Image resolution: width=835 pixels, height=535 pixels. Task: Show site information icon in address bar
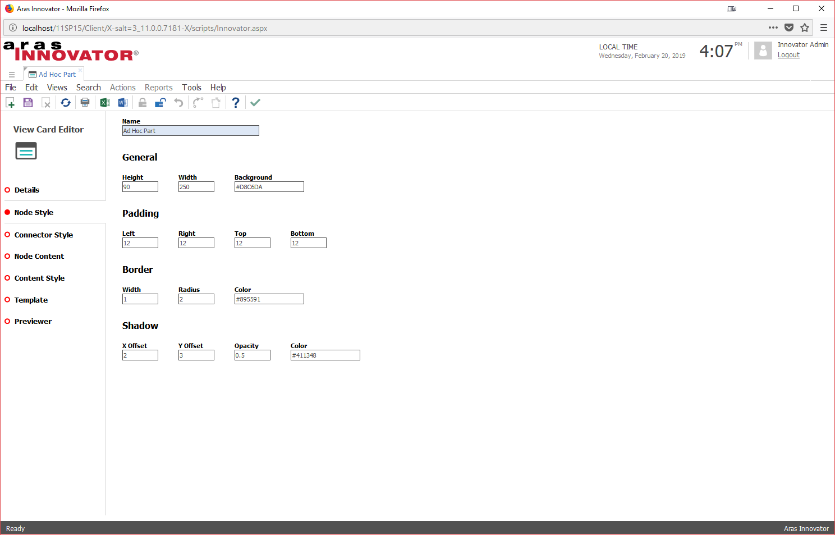tap(13, 28)
